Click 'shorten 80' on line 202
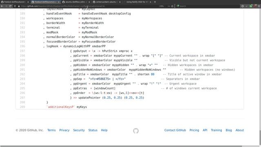The height and width of the screenshot is (147, 261). (x=146, y=74)
